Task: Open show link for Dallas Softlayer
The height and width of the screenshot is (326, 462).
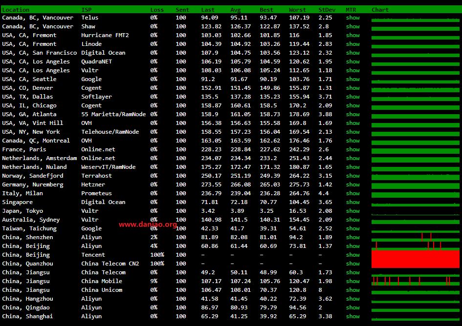Action: click(352, 97)
